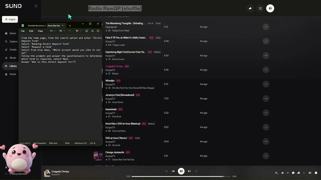The image size is (321, 180).
Task: Expand the AI rewrite dropdown in Notepad
Action: click(x=78, y=31)
